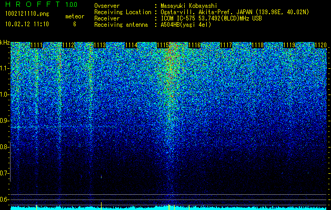Click the 0.7 kHz axis label

click(x=4, y=173)
